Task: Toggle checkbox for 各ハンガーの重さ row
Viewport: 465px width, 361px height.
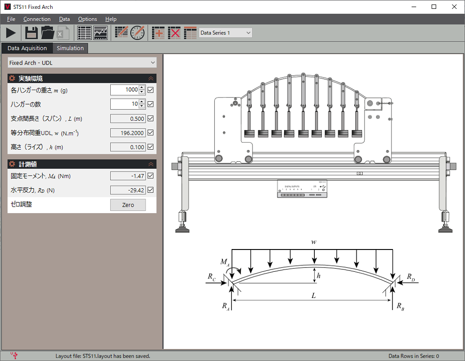Action: (x=151, y=90)
